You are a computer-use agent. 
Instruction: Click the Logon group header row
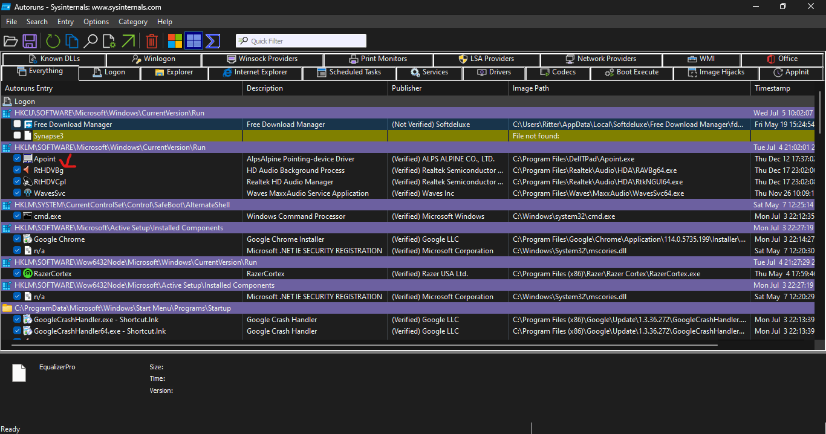409,102
